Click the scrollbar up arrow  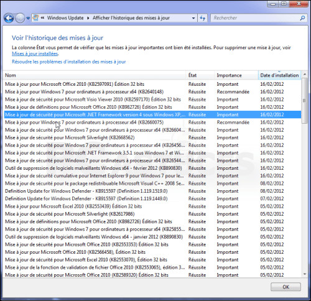(304, 74)
